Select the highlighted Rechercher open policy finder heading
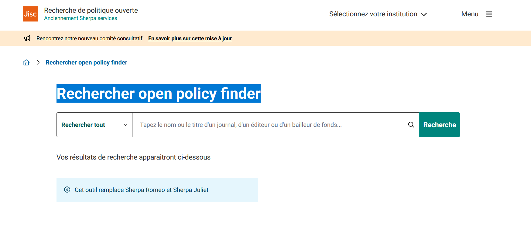The image size is (531, 231). [x=158, y=94]
